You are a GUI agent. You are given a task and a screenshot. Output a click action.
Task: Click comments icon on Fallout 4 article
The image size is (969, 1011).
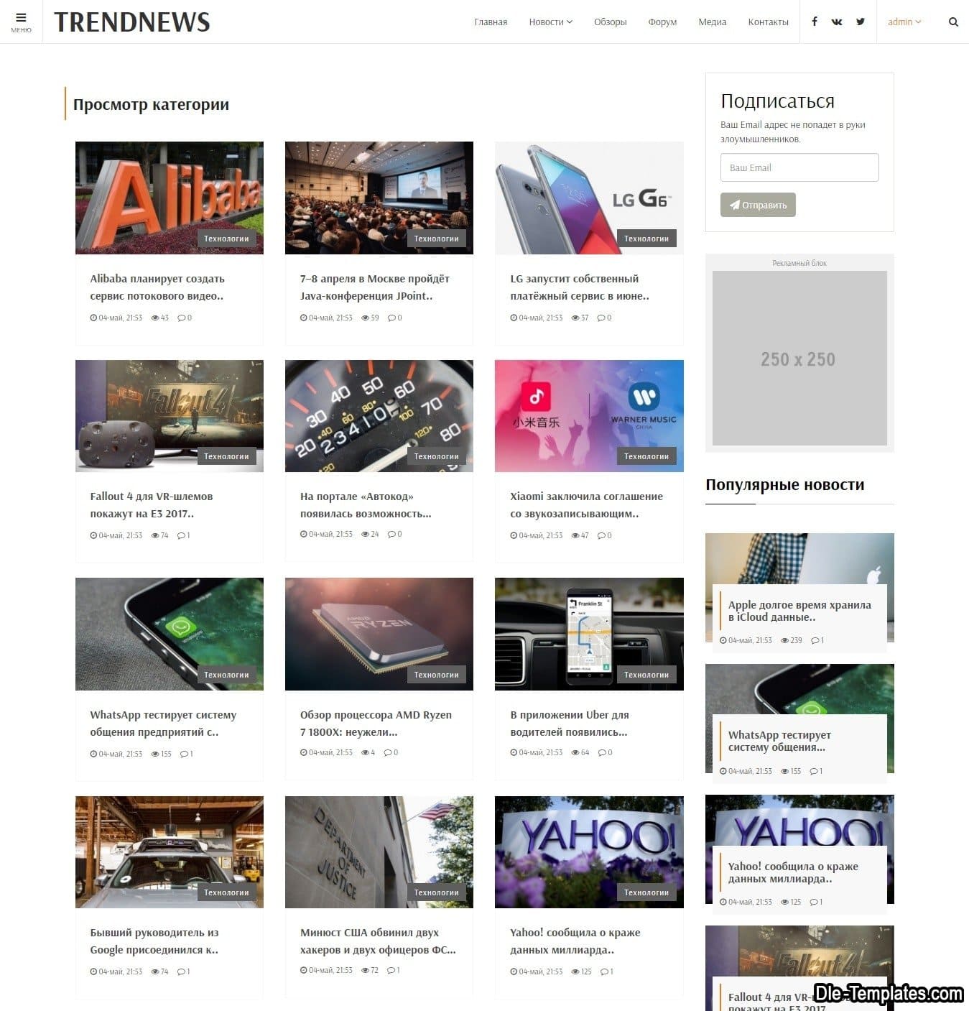[x=180, y=535]
